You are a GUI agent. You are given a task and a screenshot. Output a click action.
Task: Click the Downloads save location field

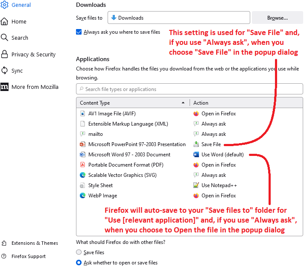[179, 18]
